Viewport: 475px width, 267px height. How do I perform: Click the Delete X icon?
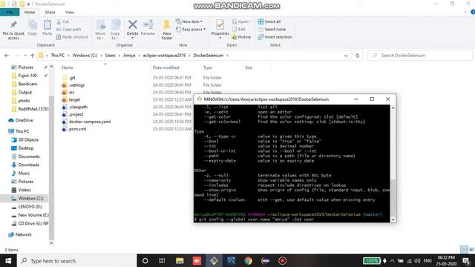132,24
